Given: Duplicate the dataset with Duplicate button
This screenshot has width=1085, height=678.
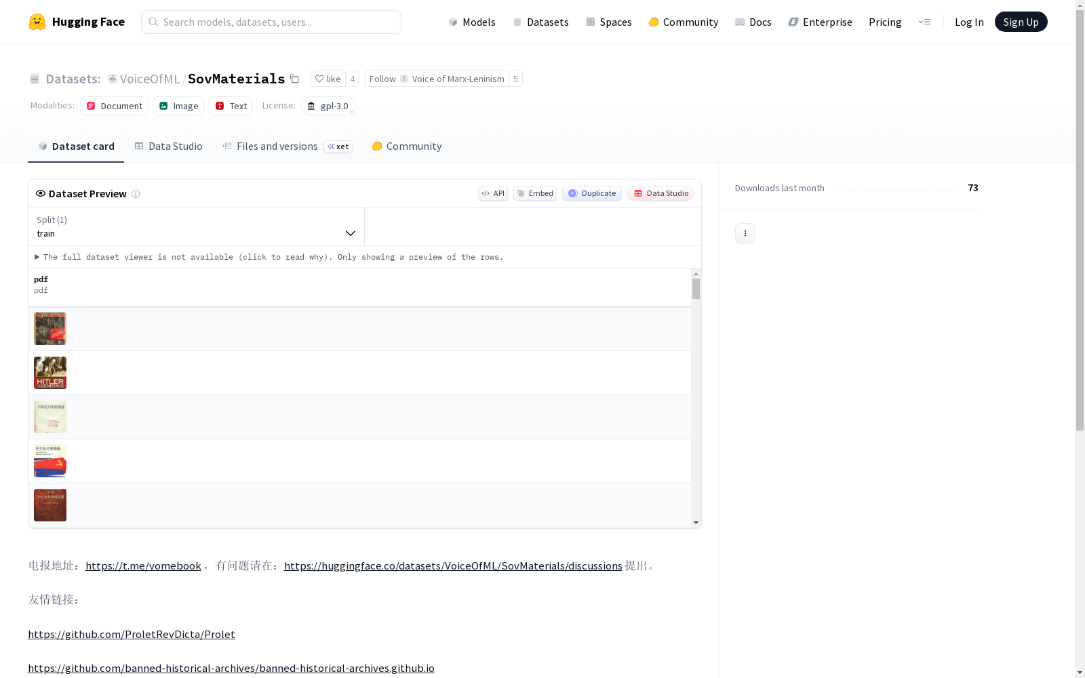Looking at the screenshot, I should pyautogui.click(x=592, y=193).
